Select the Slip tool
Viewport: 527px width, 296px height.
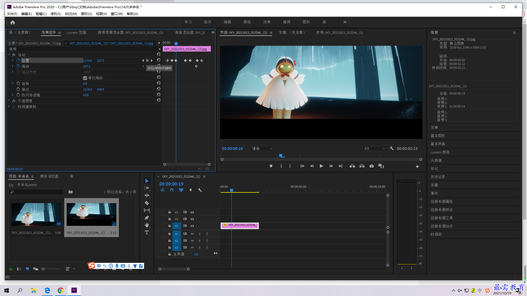point(147,210)
